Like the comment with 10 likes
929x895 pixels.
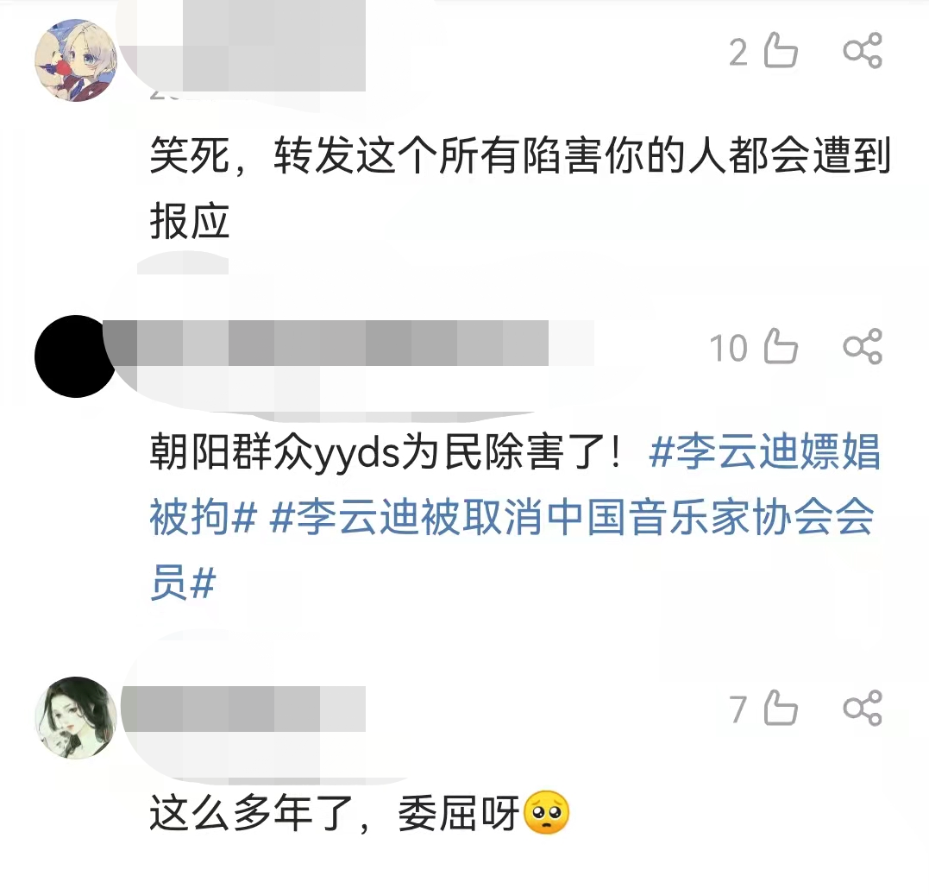(781, 346)
